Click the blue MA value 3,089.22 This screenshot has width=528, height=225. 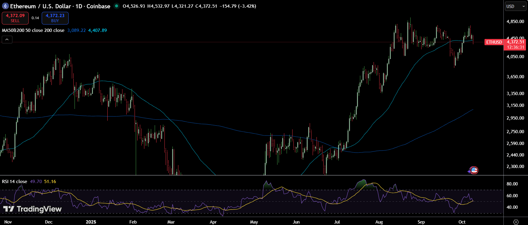point(76,30)
